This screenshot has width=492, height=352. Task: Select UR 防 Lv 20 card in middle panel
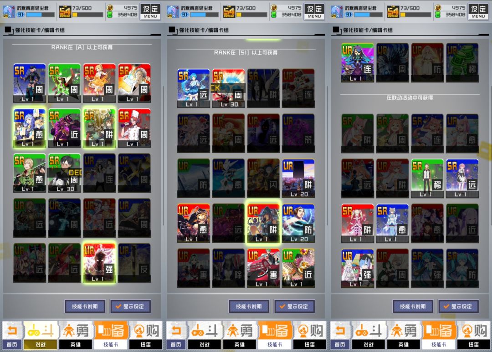click(298, 223)
